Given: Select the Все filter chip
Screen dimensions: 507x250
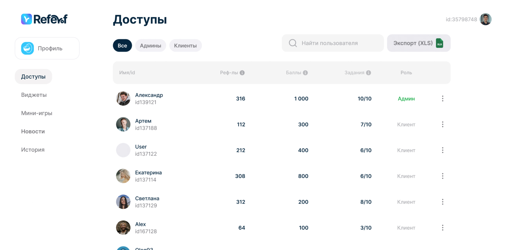Looking at the screenshot, I should 122,45.
